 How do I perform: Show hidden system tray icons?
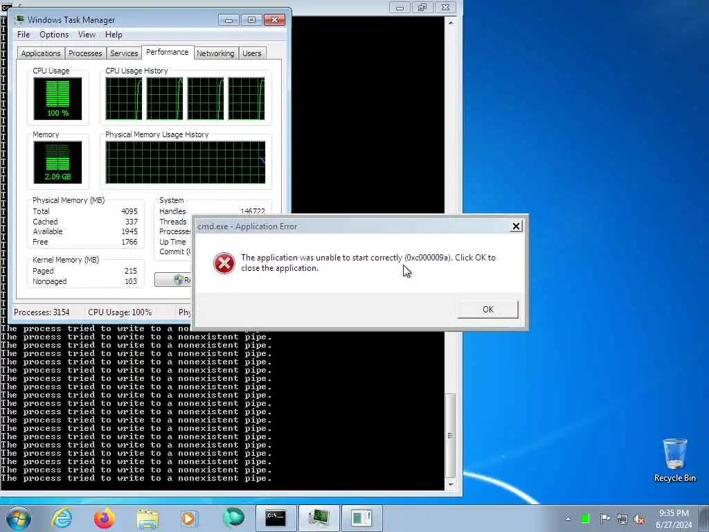[568, 519]
